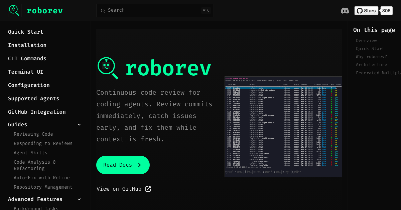The image size is (401, 210).
Task: Click the roborev logo icon in header
Action: (x=15, y=11)
